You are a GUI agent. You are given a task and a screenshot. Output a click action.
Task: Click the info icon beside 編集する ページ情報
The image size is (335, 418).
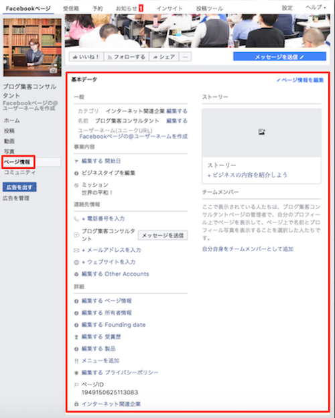pos(76,301)
